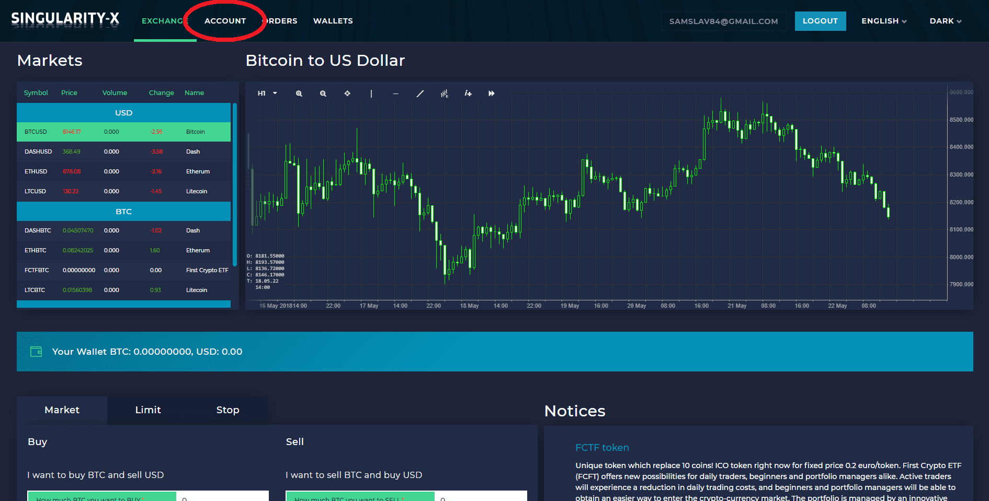Jump chart to latest candle
989x501 pixels.
tap(492, 94)
